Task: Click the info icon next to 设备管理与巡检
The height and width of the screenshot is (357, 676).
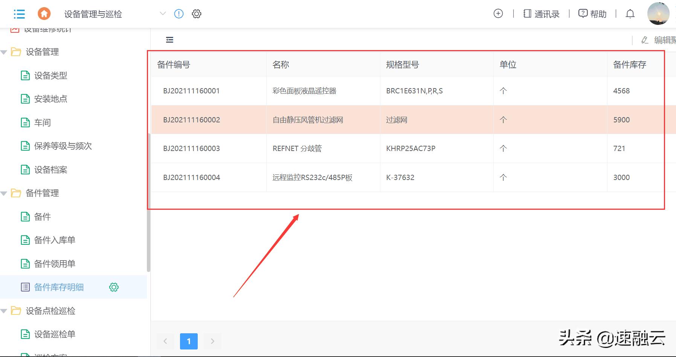Action: pyautogui.click(x=178, y=14)
